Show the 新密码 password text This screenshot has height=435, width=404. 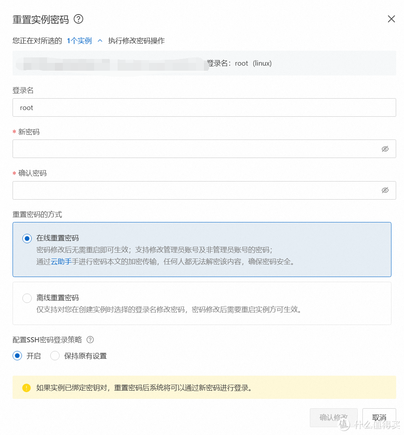[385, 149]
